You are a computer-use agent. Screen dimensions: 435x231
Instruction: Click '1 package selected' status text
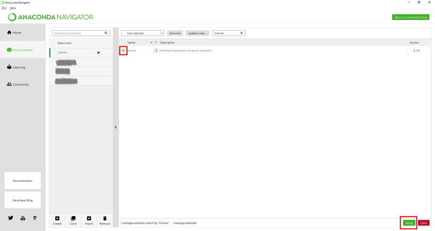(184, 223)
